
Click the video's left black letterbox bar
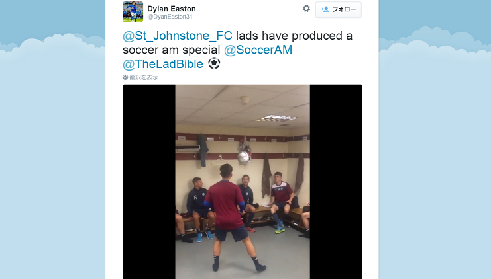click(149, 182)
